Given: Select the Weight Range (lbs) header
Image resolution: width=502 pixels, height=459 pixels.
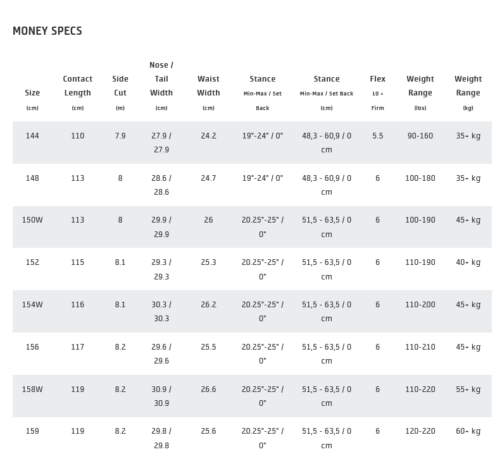Looking at the screenshot, I should [x=420, y=86].
